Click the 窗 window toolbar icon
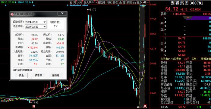This screenshot has height=109, width=211. point(124,2)
